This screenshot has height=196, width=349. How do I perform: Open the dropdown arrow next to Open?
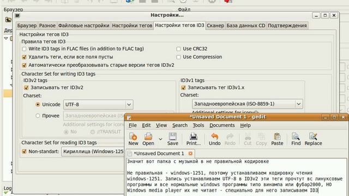(160, 139)
